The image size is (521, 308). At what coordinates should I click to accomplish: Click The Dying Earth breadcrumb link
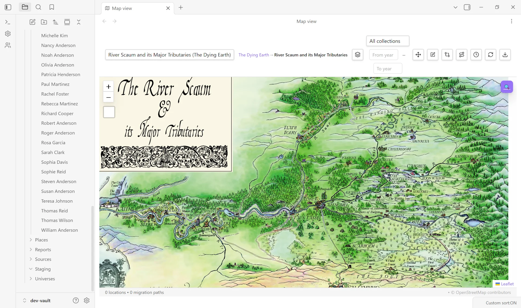(x=254, y=55)
